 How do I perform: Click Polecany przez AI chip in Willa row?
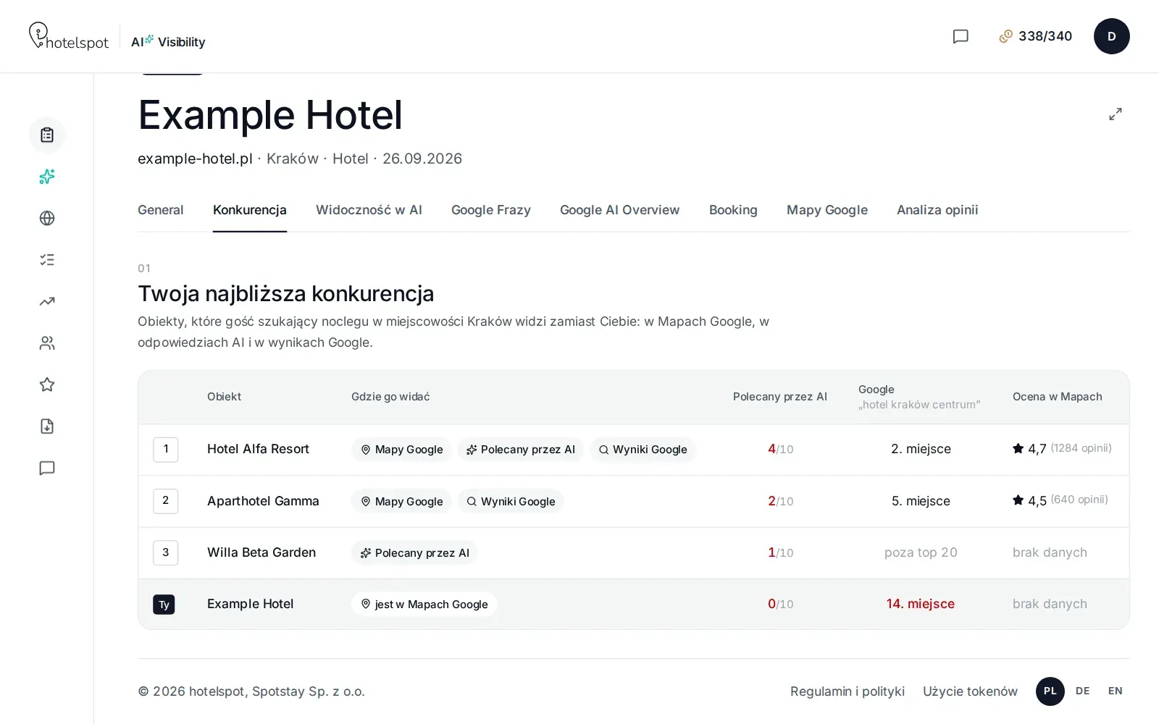pyautogui.click(x=414, y=553)
